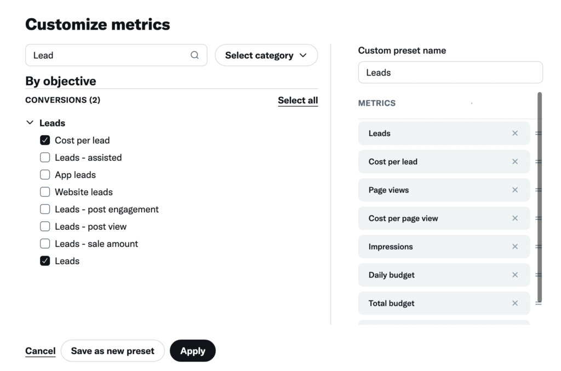The height and width of the screenshot is (371, 561).
Task: Check the Leads - post engagement option
Action: coord(45,209)
